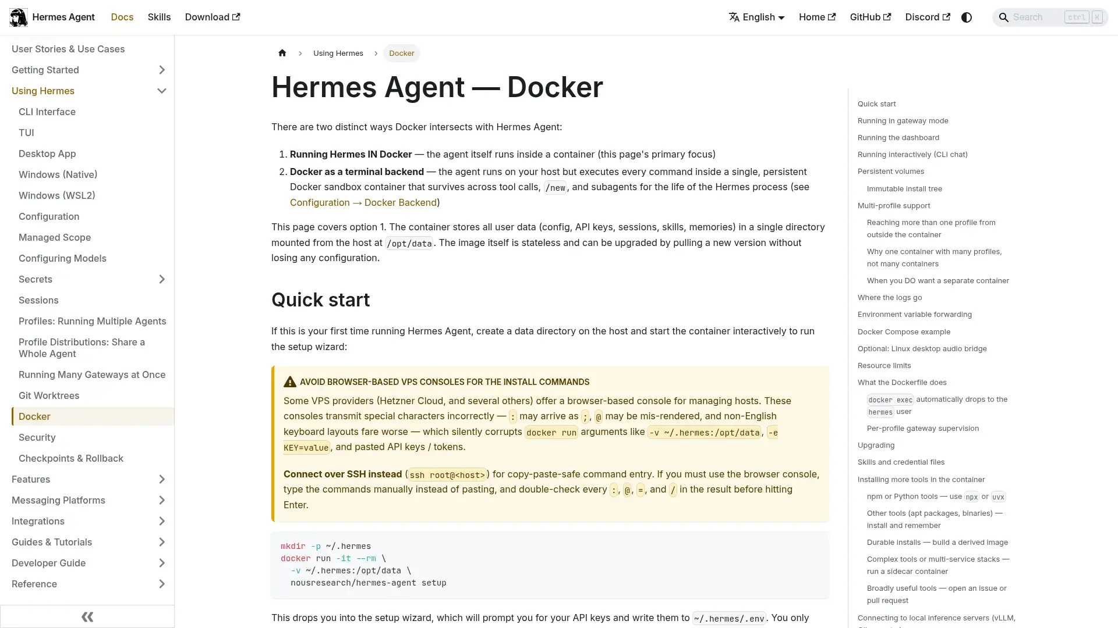The height and width of the screenshot is (628, 1118).
Task: Jump to Durable installs — build a derived image
Action: [937, 542]
